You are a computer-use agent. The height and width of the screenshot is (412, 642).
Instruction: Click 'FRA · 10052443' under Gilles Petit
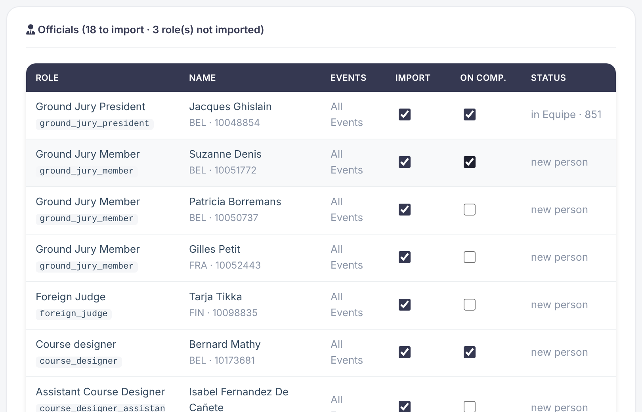coord(225,265)
